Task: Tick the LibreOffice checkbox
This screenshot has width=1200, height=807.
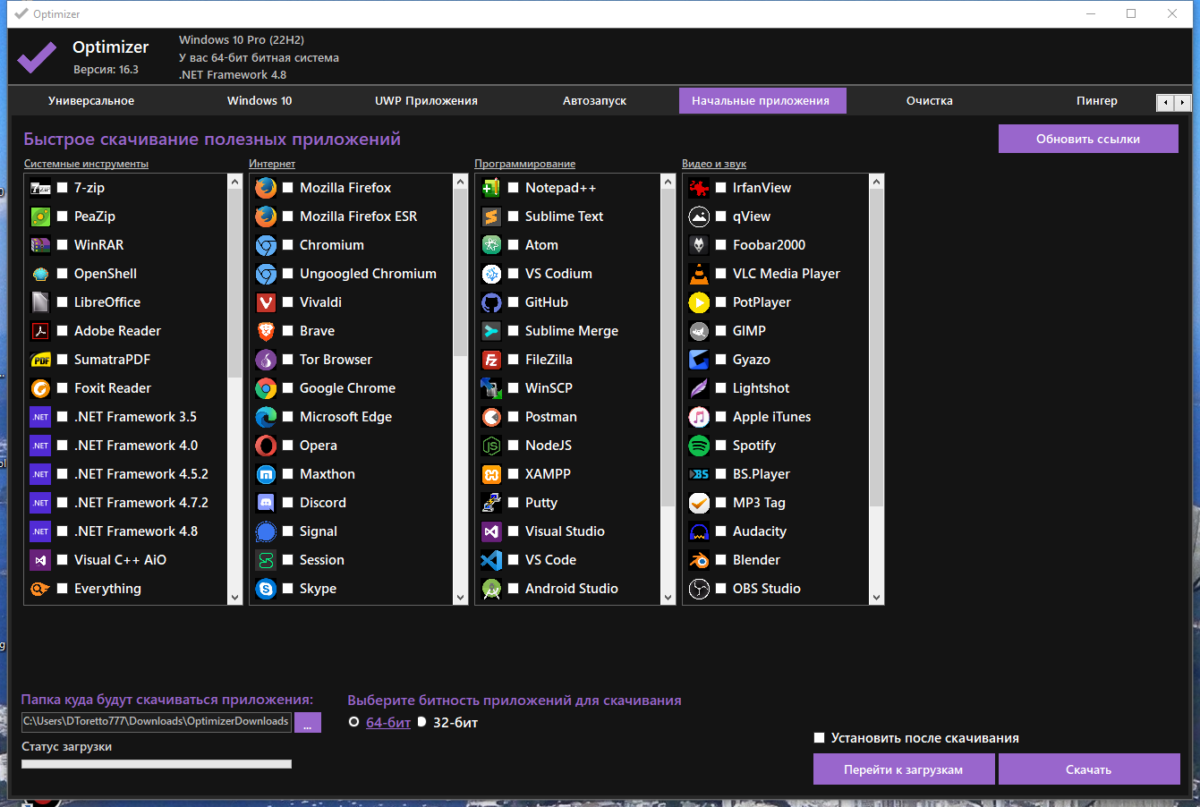Action: [x=63, y=302]
